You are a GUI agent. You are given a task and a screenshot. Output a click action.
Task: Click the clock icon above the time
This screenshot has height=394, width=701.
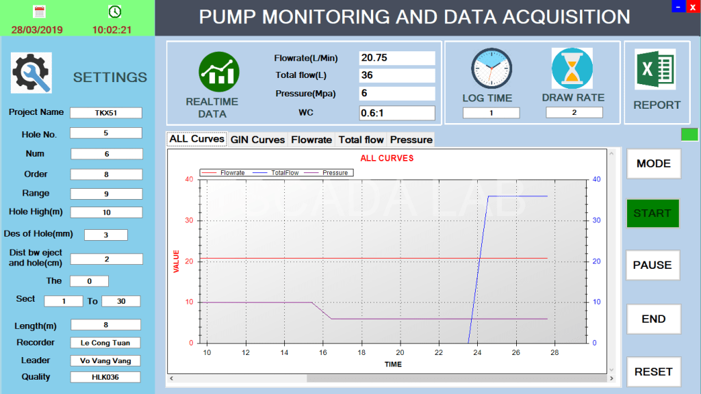pos(115,11)
